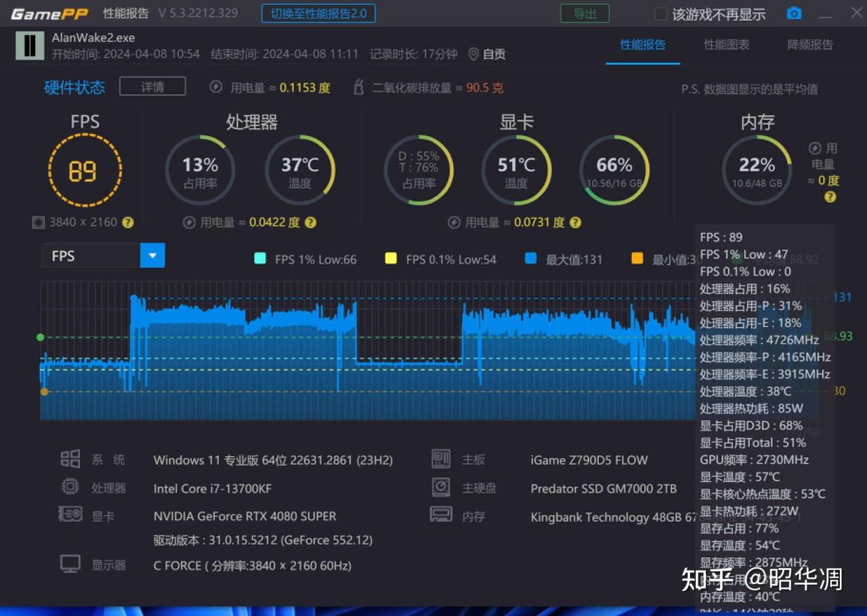Click the Windows icon beside 系统

(x=70, y=459)
